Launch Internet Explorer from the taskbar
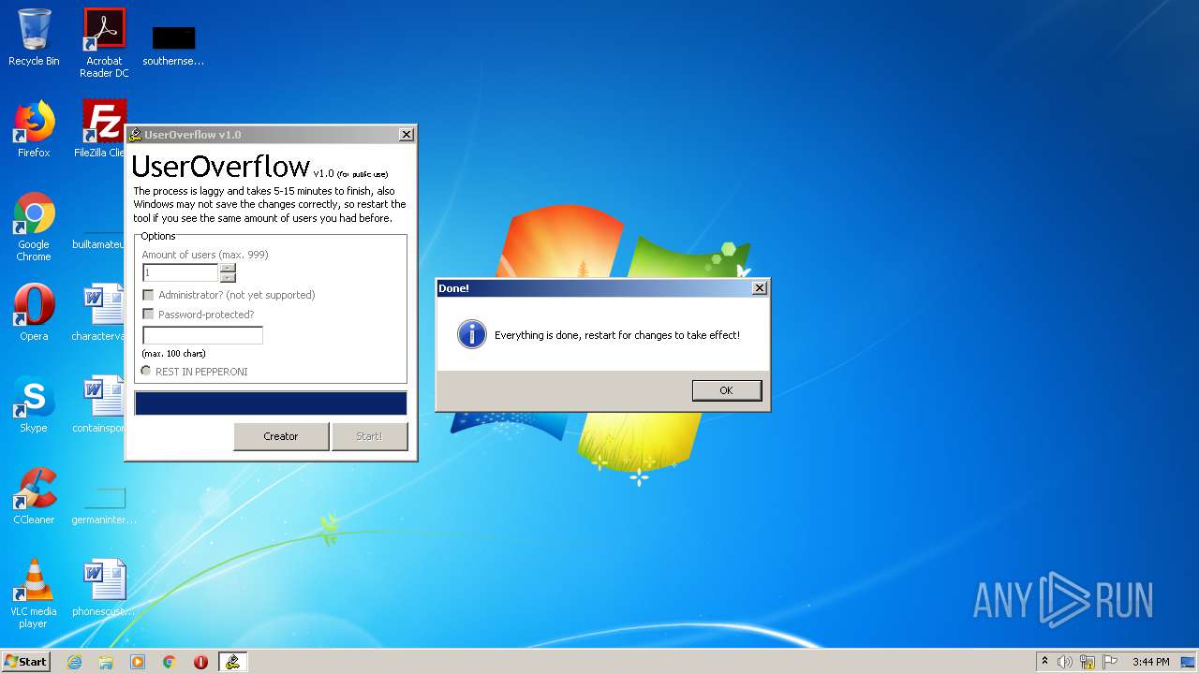This screenshot has height=674, width=1199. point(74,662)
